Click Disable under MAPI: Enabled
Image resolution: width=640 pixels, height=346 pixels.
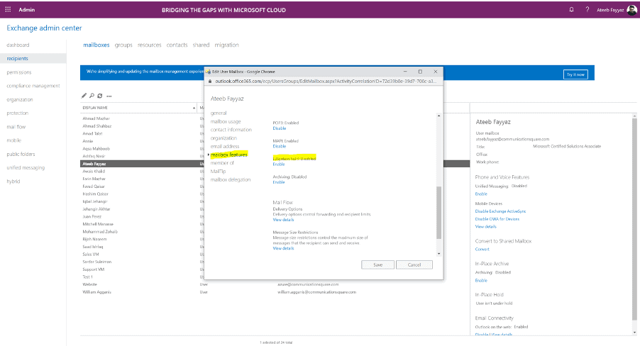[279, 146]
